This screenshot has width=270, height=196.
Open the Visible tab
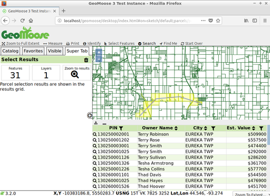55,51
